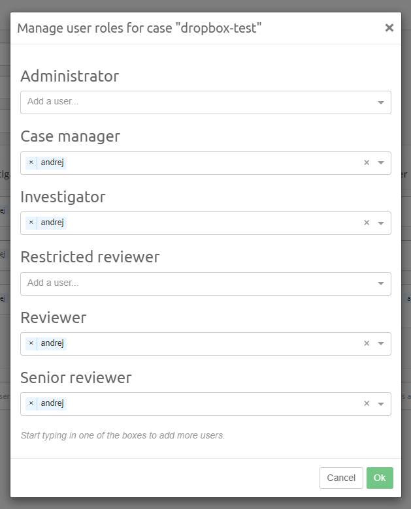Remove andrej tag from Senior reviewer

pos(31,403)
